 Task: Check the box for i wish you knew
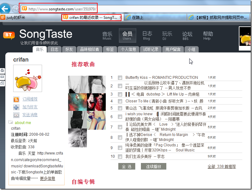120,117
